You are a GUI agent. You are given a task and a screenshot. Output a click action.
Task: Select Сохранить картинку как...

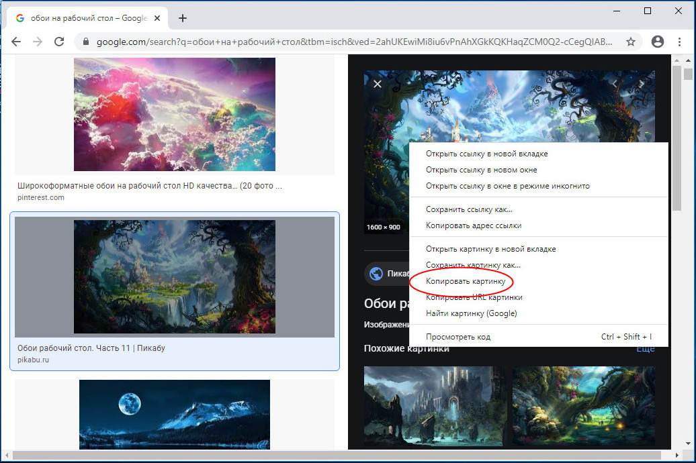point(473,265)
